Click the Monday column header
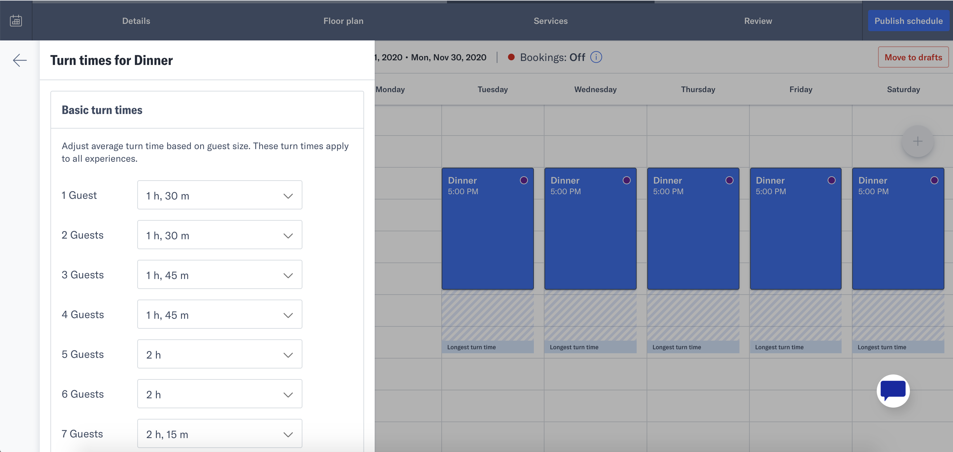Screen dimensions: 953x452 click(x=390, y=89)
